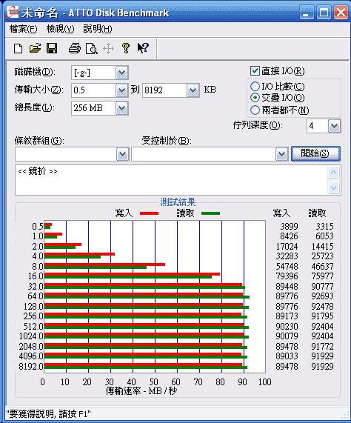
Task: Click the queue depth field showing 4
Action: tap(318, 126)
